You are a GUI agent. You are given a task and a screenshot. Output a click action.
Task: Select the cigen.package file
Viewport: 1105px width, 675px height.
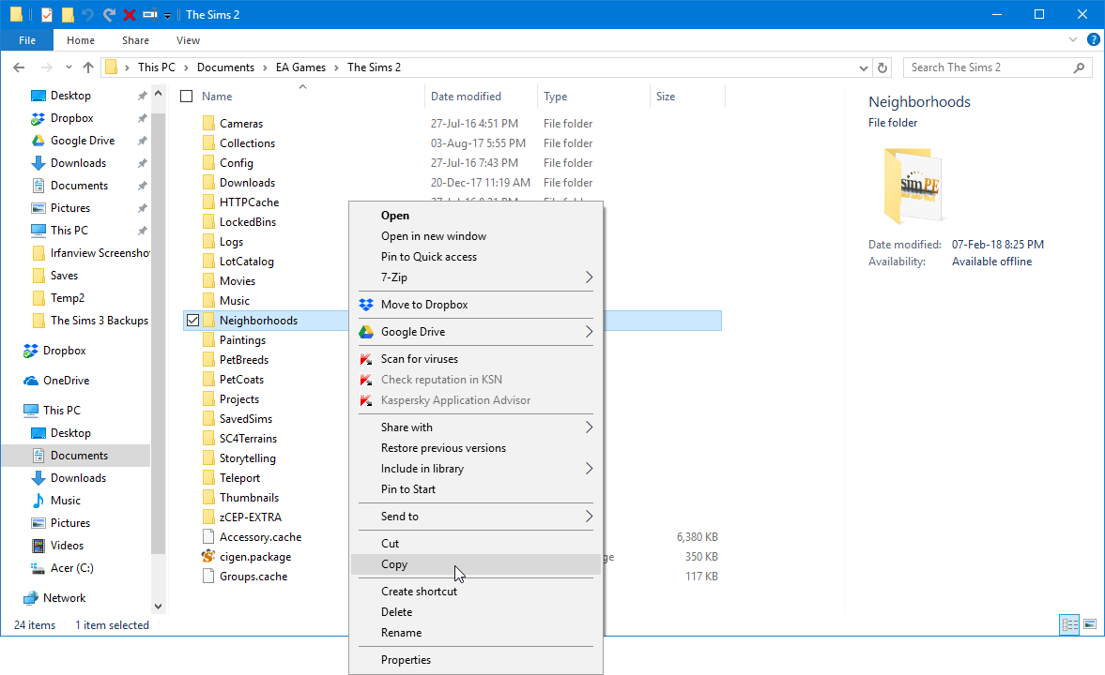pos(255,557)
